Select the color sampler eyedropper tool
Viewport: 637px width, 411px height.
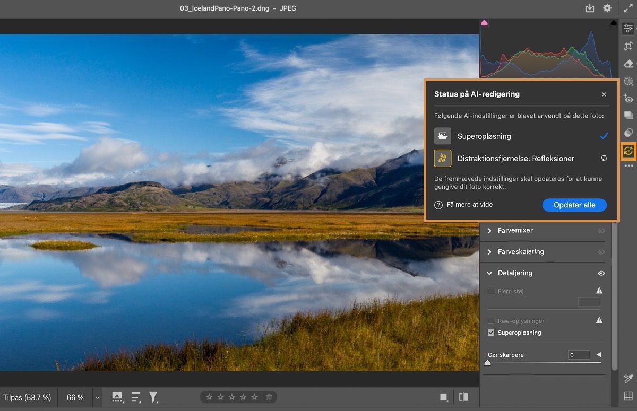pyautogui.click(x=629, y=378)
